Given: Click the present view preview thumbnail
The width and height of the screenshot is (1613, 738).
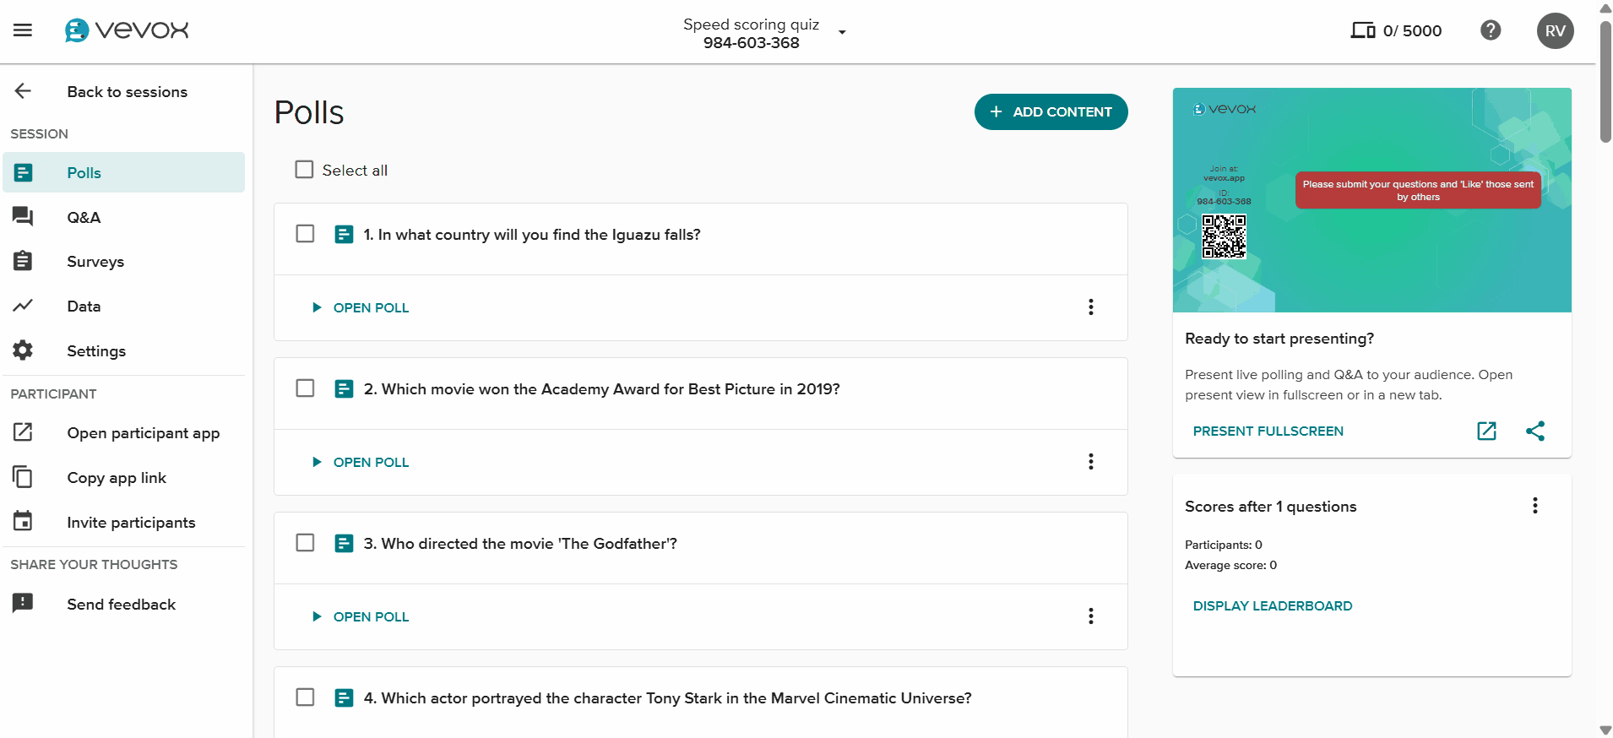Looking at the screenshot, I should [1371, 200].
